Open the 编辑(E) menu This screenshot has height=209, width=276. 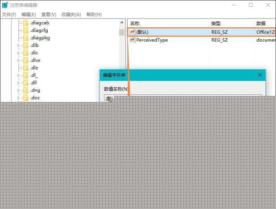29,14
